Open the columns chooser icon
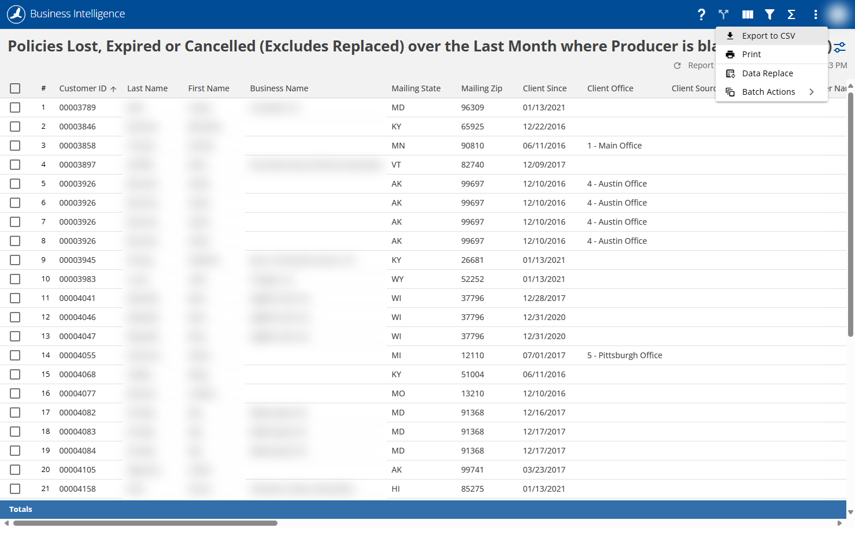855x535 pixels. [747, 14]
